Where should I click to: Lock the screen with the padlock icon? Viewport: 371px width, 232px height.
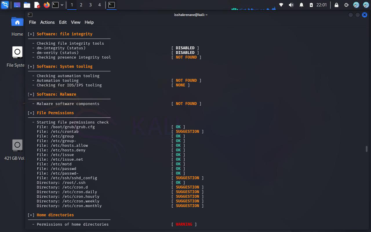[x=336, y=5]
